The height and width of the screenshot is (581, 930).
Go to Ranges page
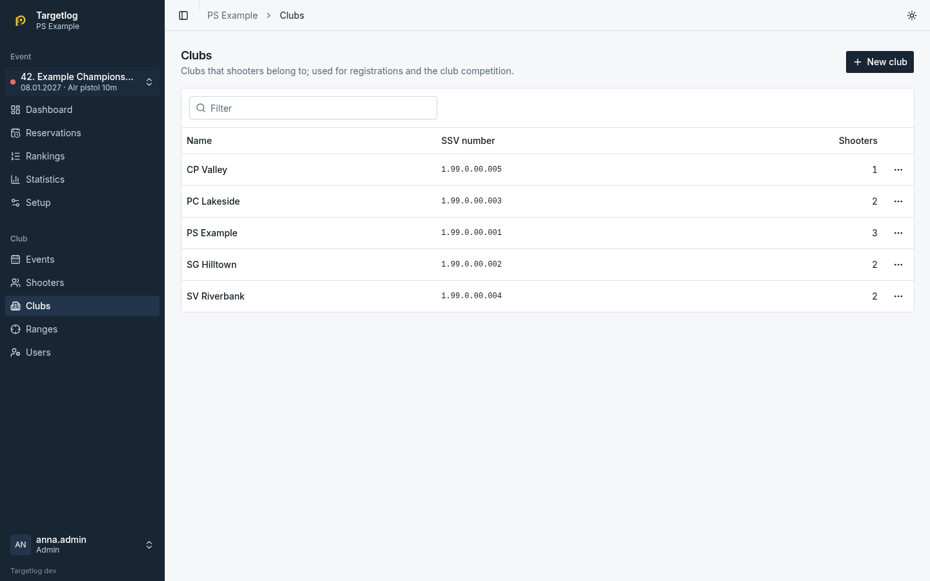click(x=82, y=329)
